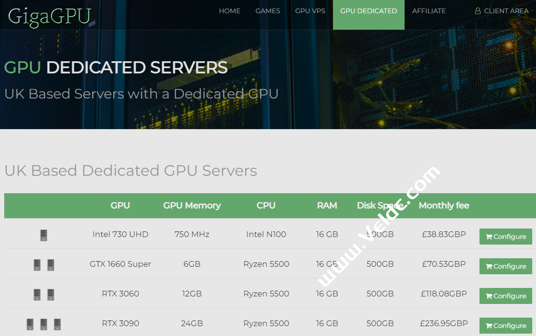This screenshot has width=536, height=336.
Task: Click cart icon on the £38.83 Configure button
Action: pyautogui.click(x=489, y=237)
